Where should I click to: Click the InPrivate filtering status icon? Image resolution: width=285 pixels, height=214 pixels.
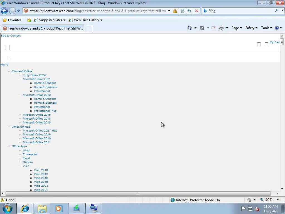point(249,200)
